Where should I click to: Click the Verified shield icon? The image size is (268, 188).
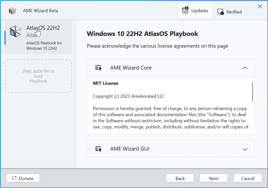pyautogui.click(x=220, y=12)
